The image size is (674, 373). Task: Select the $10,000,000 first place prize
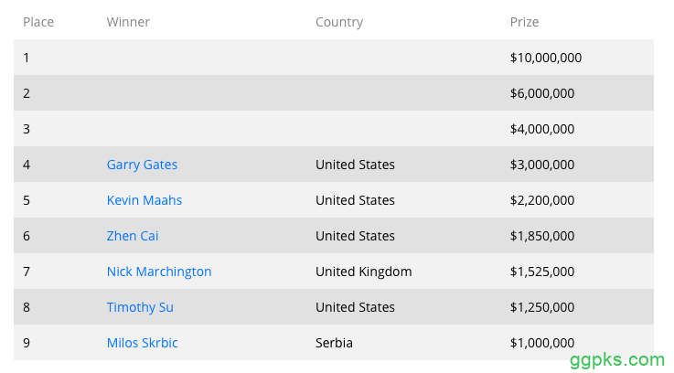pos(546,58)
